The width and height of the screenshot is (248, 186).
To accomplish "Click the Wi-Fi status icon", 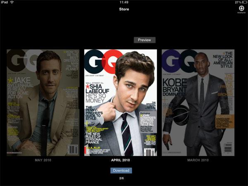I will [12, 2].
